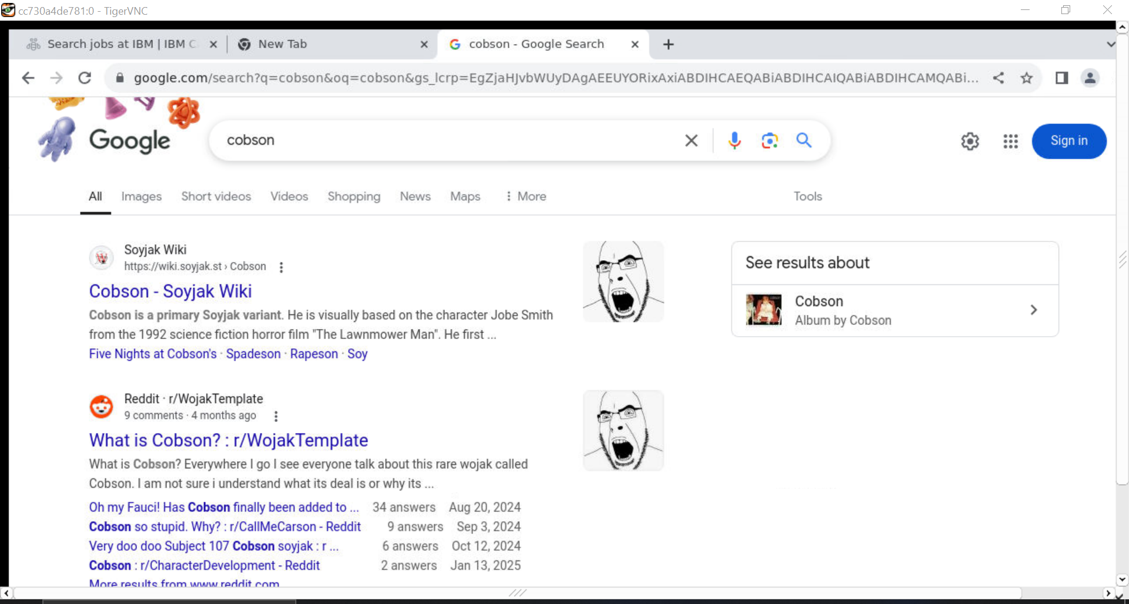Click the vertical scrollbar down arrow
1129x604 pixels.
(1122, 579)
